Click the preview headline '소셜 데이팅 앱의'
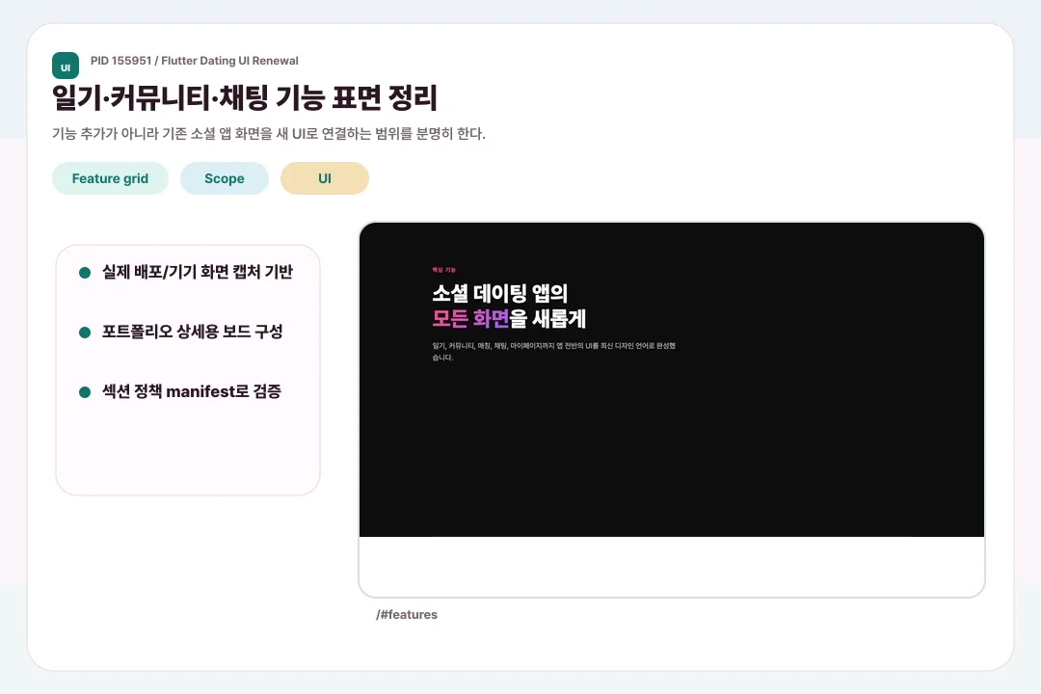1041x694 pixels. [500, 293]
